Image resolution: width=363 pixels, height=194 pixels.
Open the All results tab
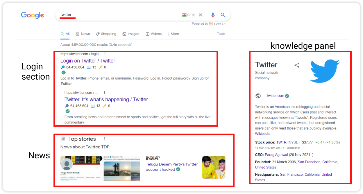[65, 34]
